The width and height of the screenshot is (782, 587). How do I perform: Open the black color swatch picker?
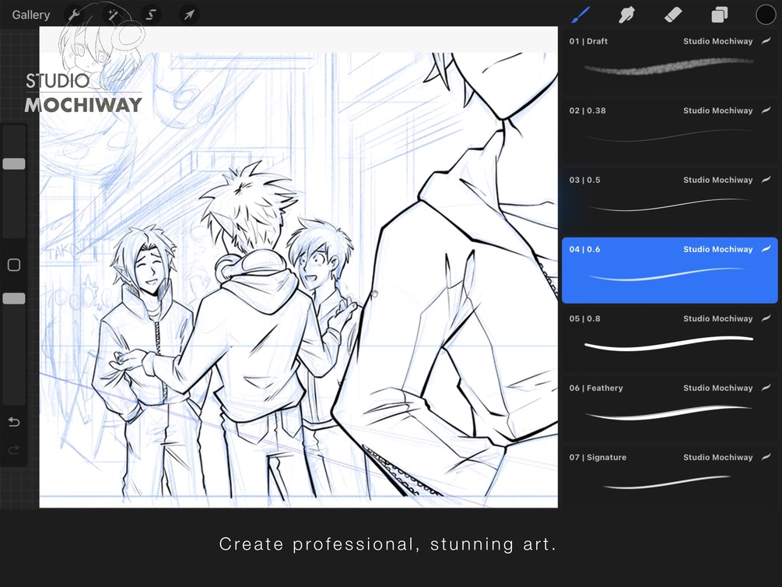click(766, 15)
